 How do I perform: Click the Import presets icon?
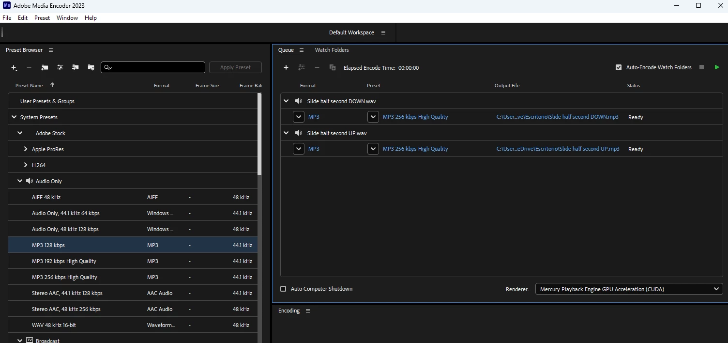click(x=76, y=68)
